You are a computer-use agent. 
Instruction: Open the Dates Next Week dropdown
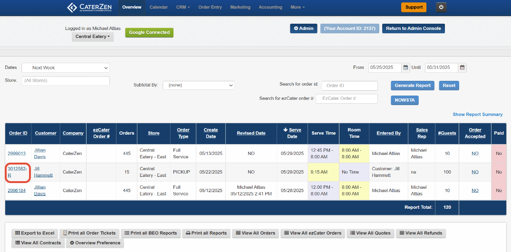point(66,68)
